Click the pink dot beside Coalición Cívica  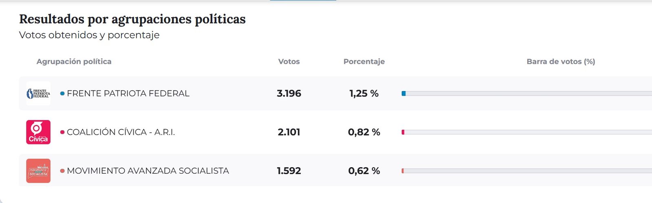(x=62, y=132)
